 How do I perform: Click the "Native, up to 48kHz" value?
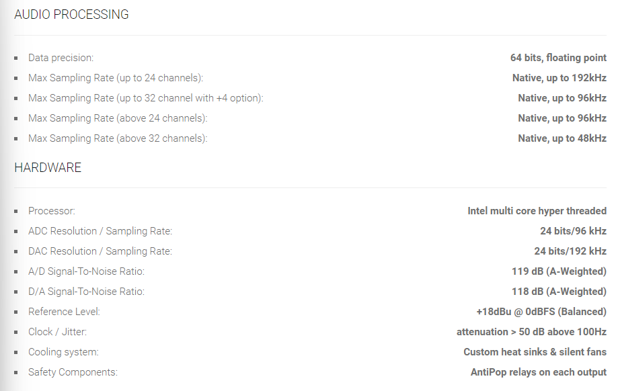pos(561,138)
